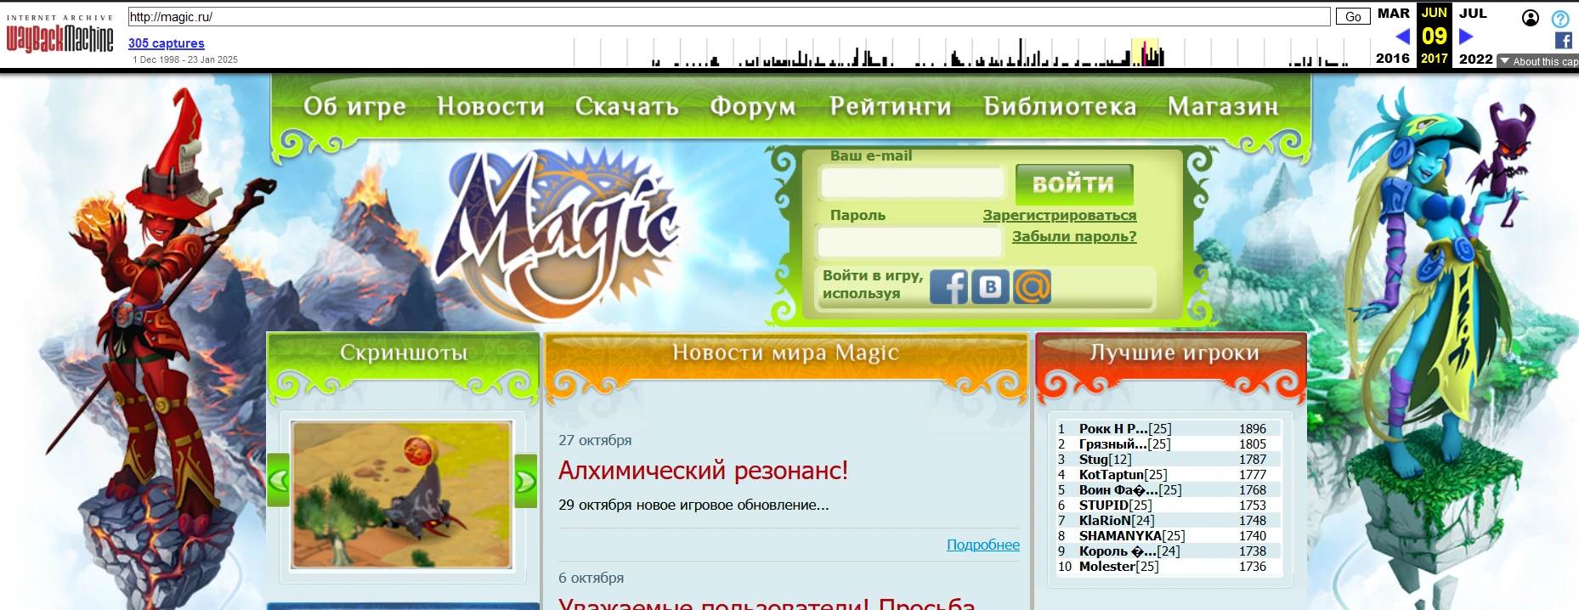This screenshot has width=1579, height=610.
Task: Click the 6 октября news date
Action: click(591, 578)
